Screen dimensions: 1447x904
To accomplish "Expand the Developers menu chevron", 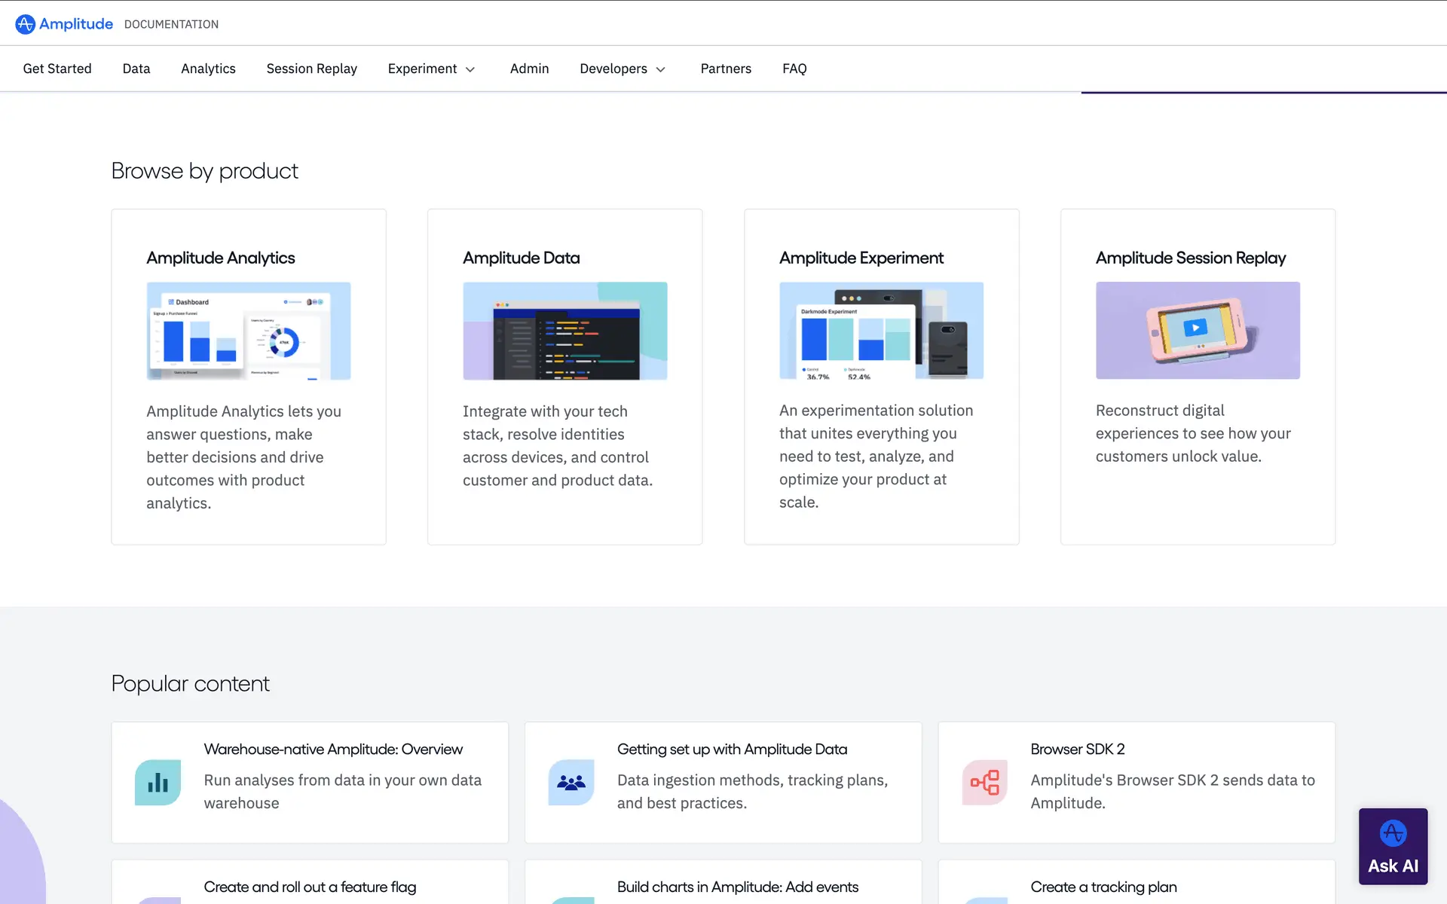I will (x=661, y=69).
